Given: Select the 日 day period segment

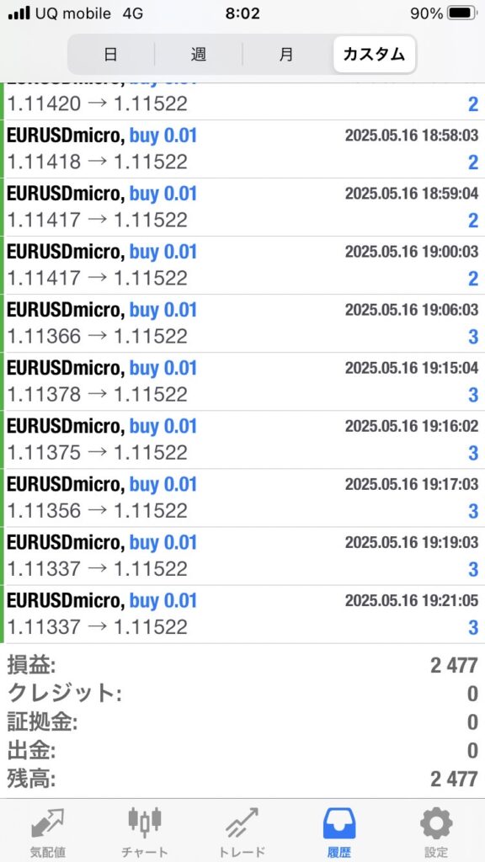Looking at the screenshot, I should coord(110,55).
